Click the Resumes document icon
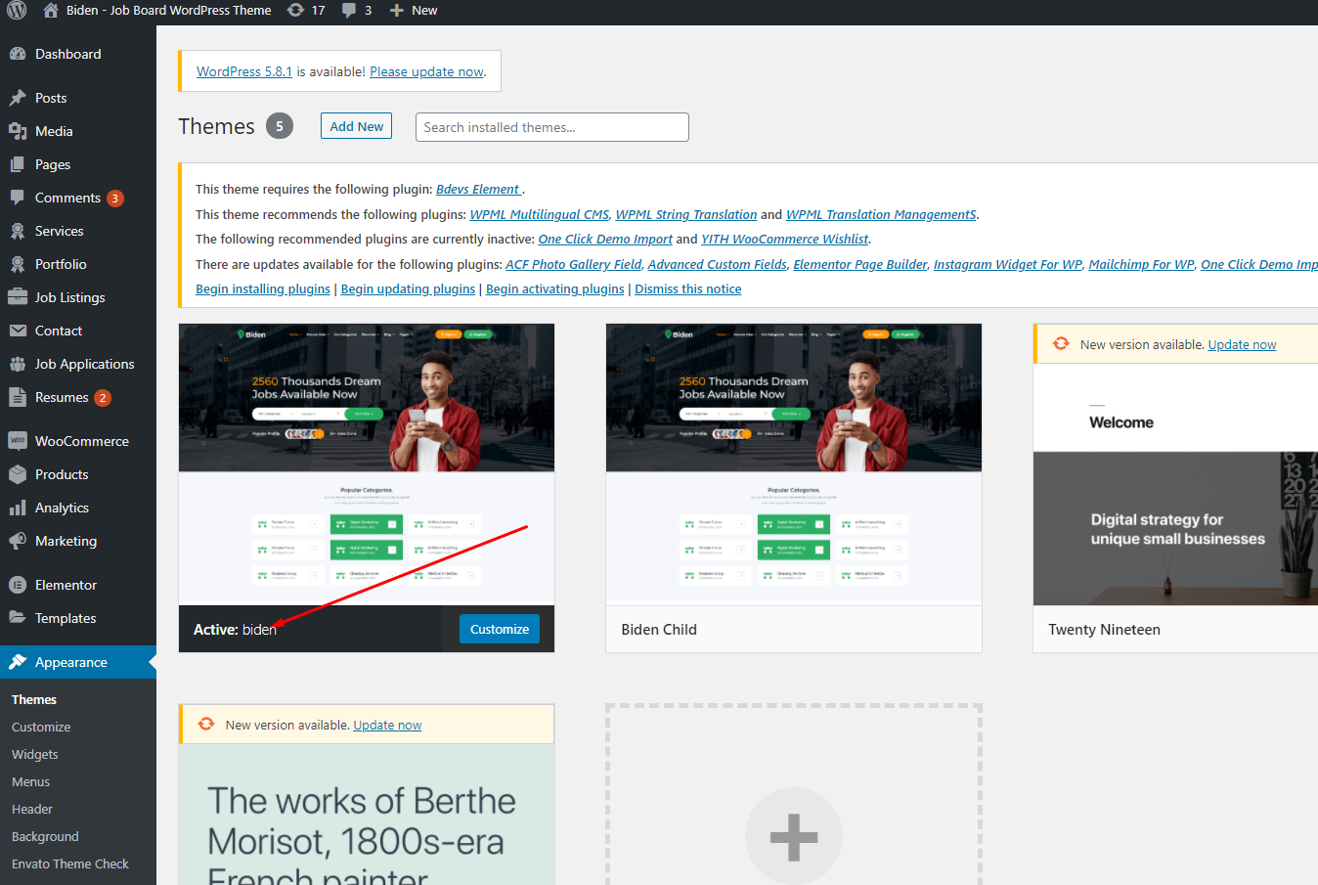1318x885 pixels. 18,397
